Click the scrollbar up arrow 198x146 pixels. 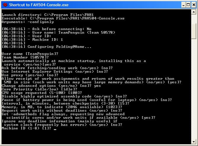coord(194,12)
